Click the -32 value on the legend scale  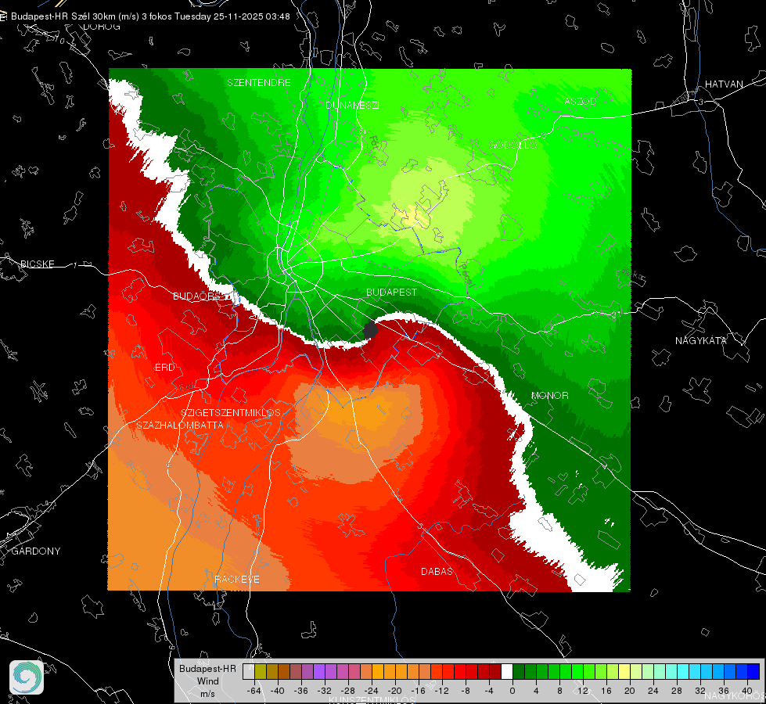(x=325, y=691)
